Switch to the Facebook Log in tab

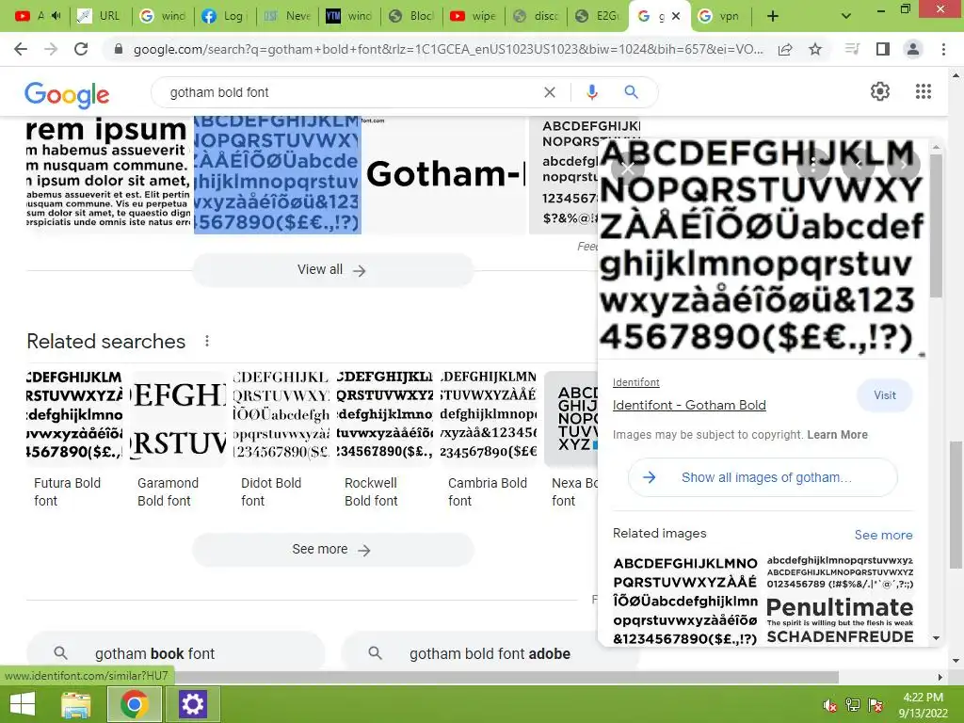[224, 16]
